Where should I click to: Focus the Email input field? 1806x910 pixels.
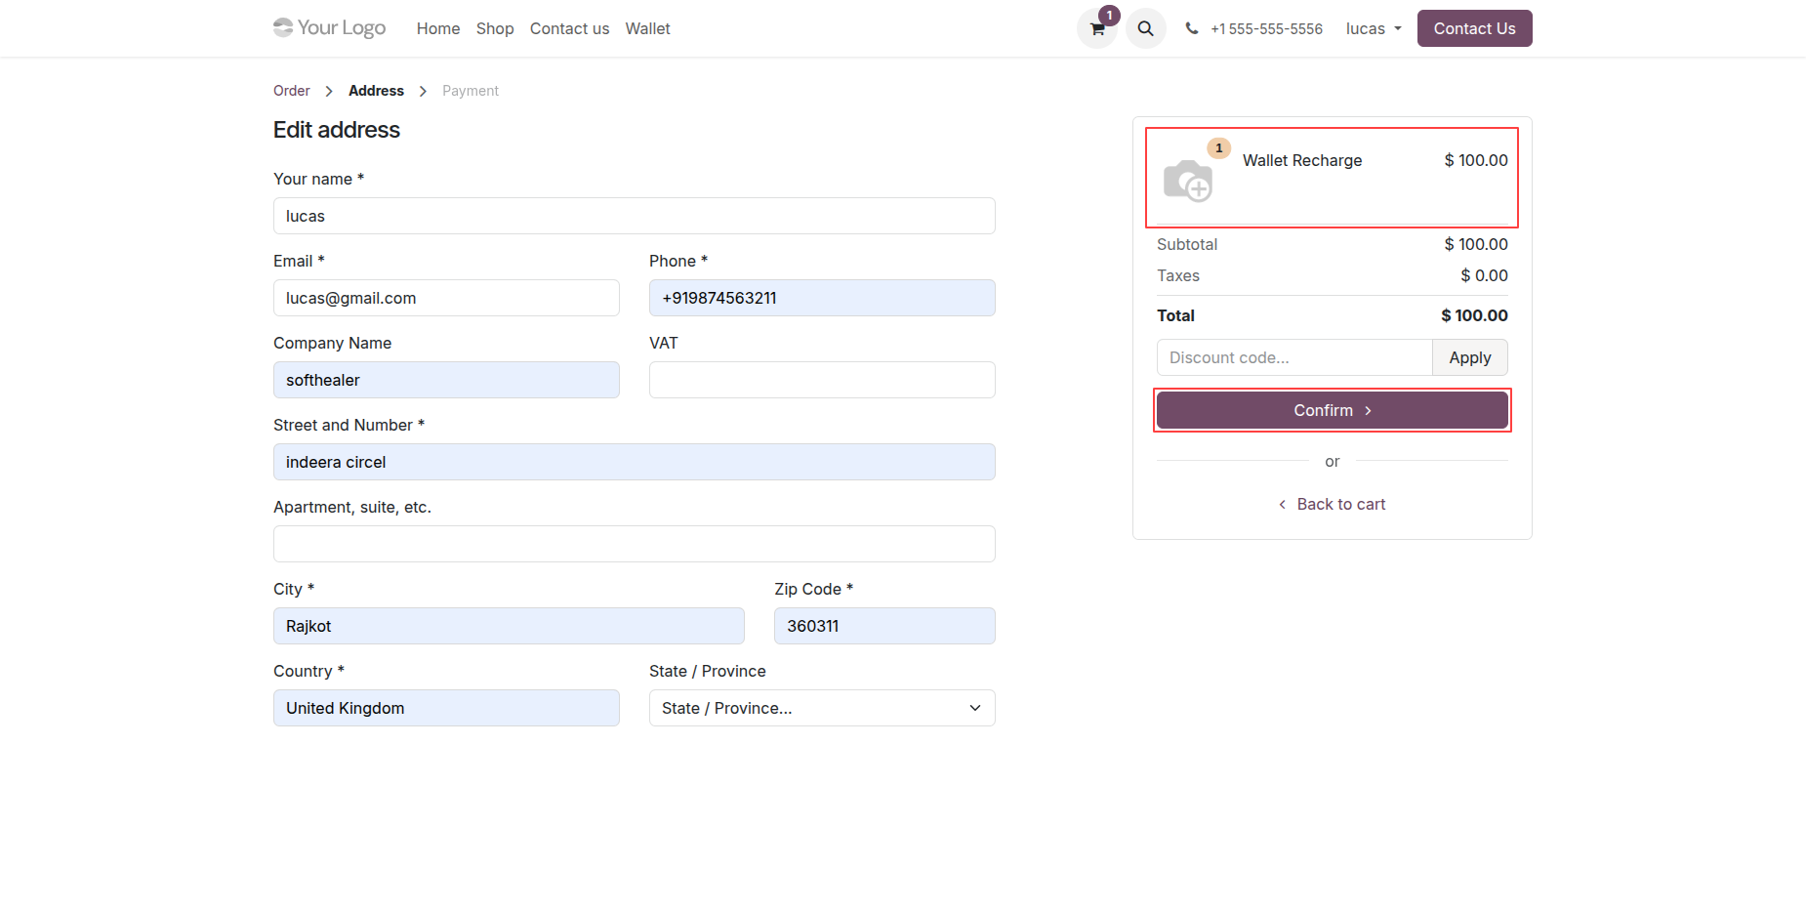446,298
